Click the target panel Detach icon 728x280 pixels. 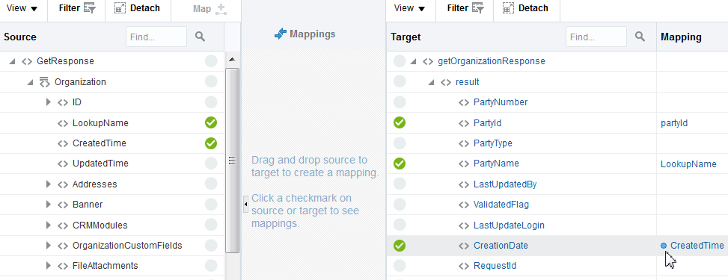click(x=508, y=8)
